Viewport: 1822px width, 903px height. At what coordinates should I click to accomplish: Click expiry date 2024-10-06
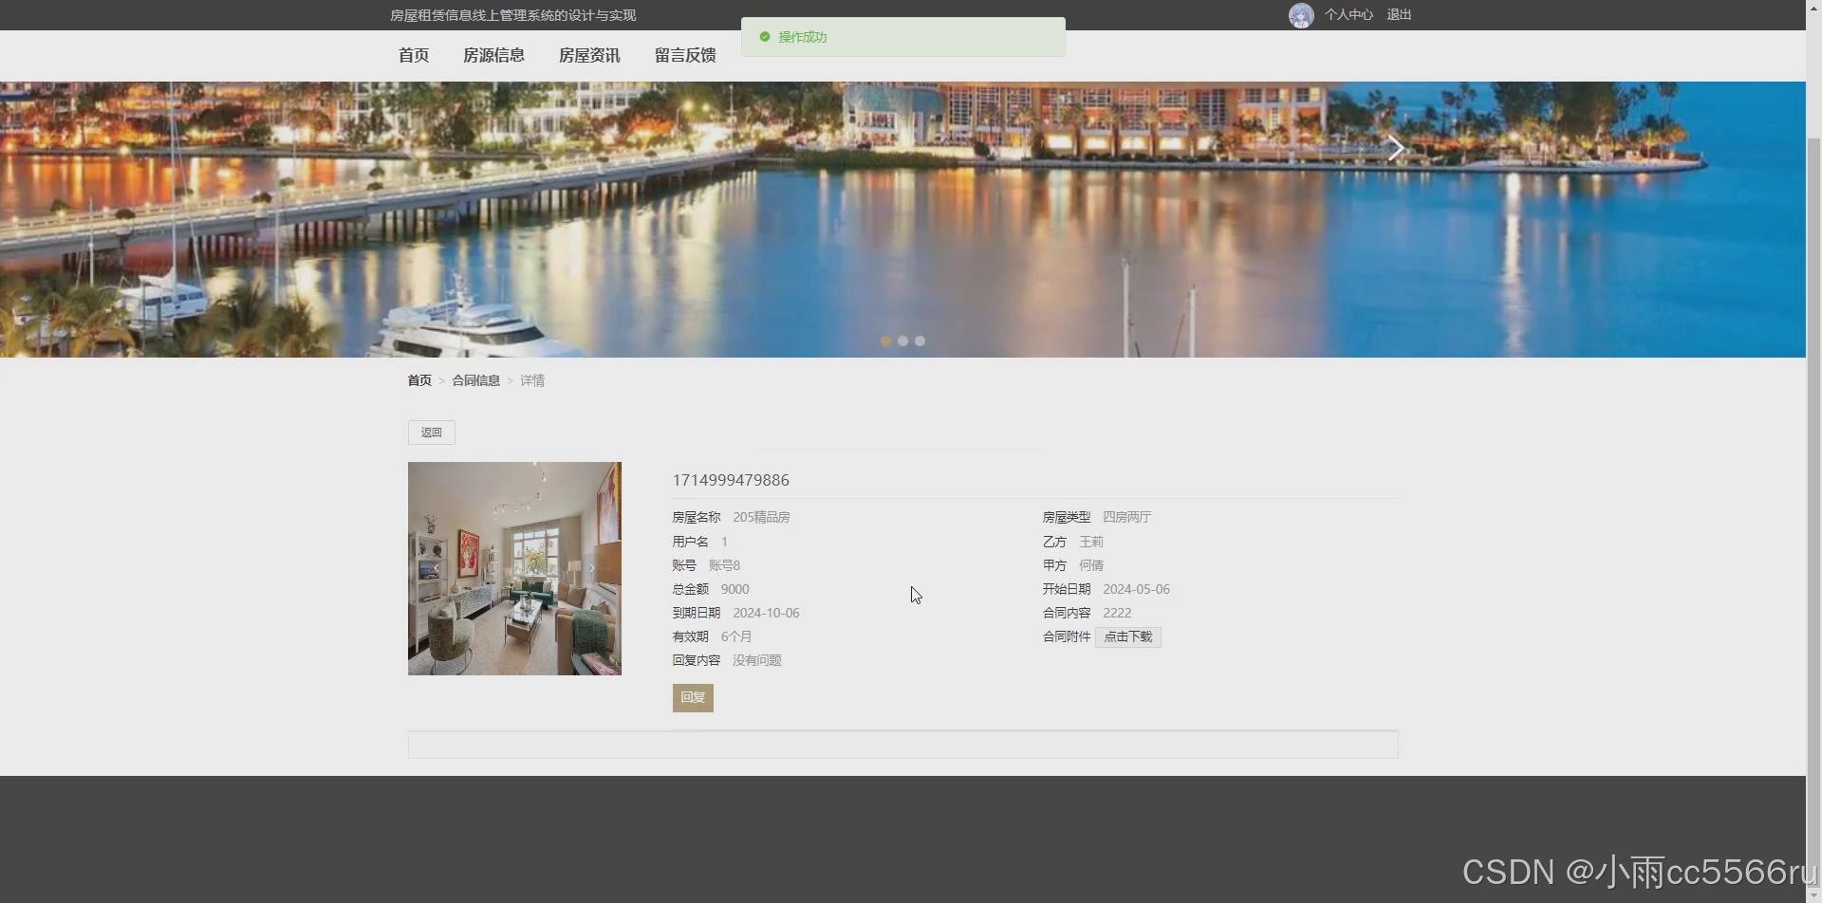(766, 613)
